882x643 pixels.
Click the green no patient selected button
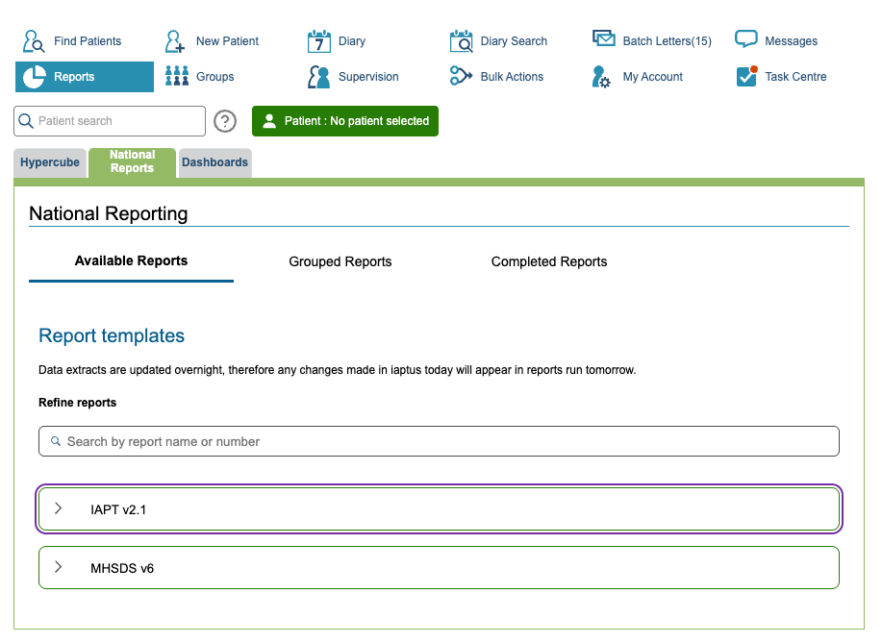[345, 121]
